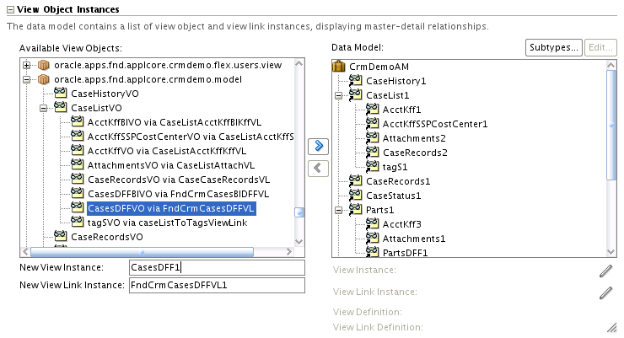Image resolution: width=624 pixels, height=338 pixels.
Task: Click the Attachments2 instance icon
Action: coord(372,138)
